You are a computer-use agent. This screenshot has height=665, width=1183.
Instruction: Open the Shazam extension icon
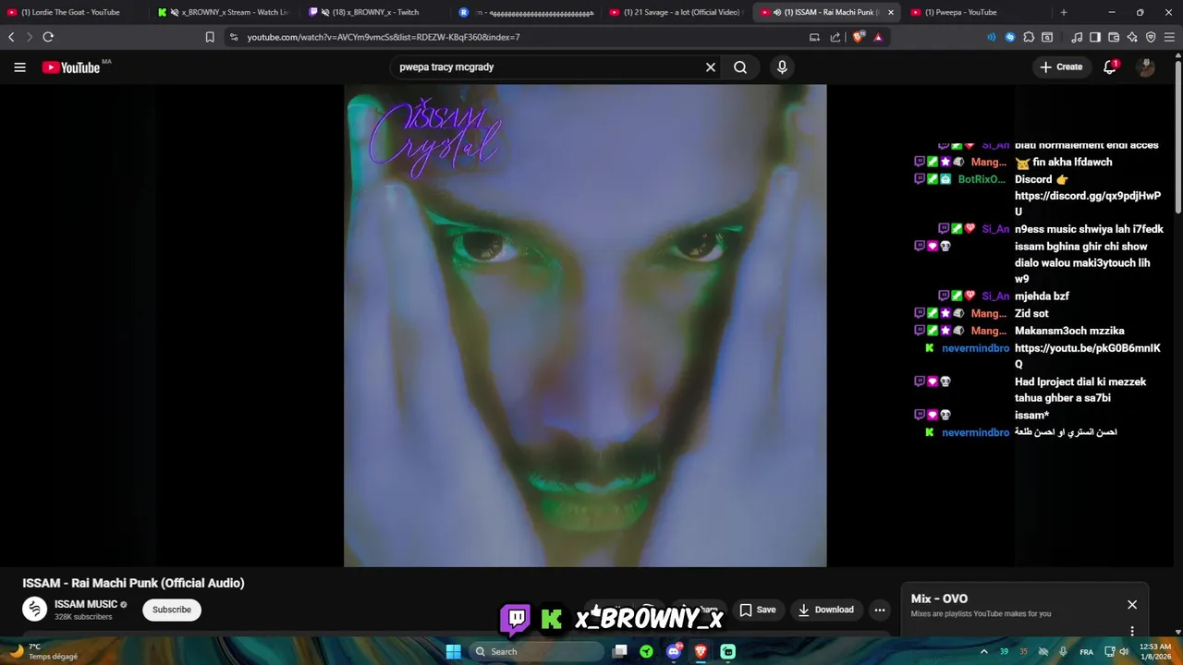(1010, 37)
